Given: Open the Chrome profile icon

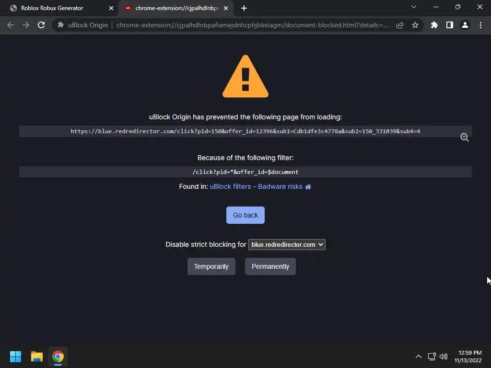Looking at the screenshot, I should tap(465, 25).
